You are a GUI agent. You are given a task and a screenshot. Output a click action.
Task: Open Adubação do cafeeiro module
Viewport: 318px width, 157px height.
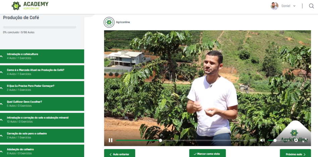point(42,151)
